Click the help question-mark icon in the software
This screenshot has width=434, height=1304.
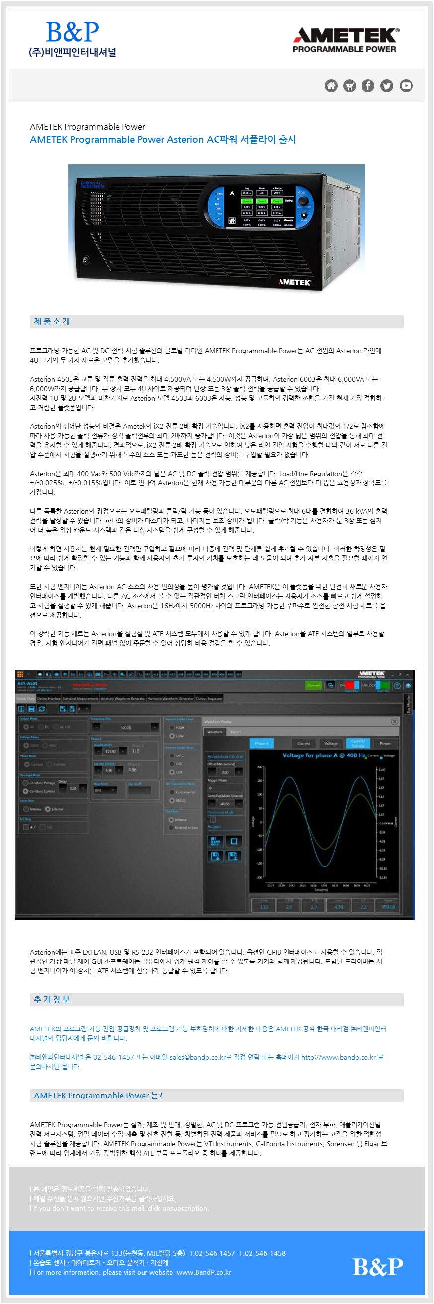397,686
